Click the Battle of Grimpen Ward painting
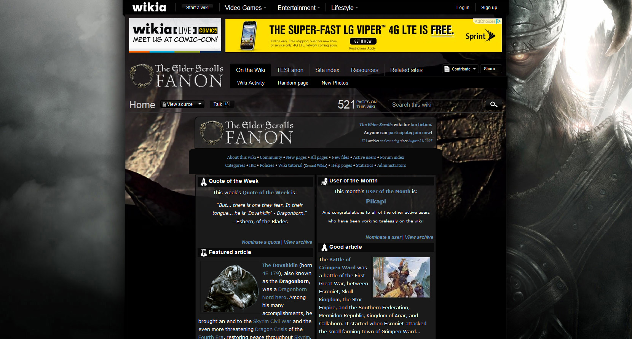Screen dimensions: 632x339 click(x=401, y=277)
